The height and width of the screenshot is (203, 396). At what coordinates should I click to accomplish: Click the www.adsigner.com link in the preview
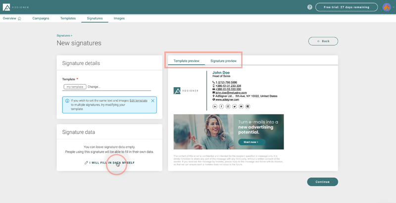tap(227, 100)
